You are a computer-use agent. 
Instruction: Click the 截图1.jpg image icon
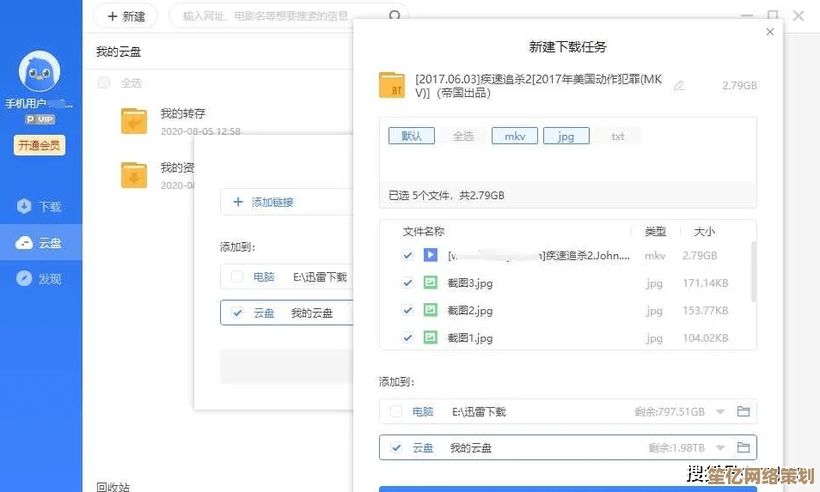(431, 337)
